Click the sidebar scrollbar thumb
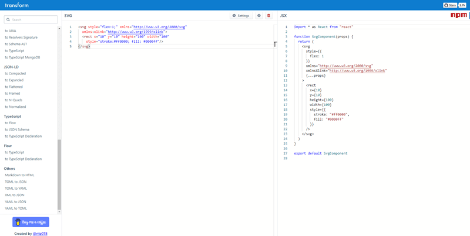 tap(59, 174)
